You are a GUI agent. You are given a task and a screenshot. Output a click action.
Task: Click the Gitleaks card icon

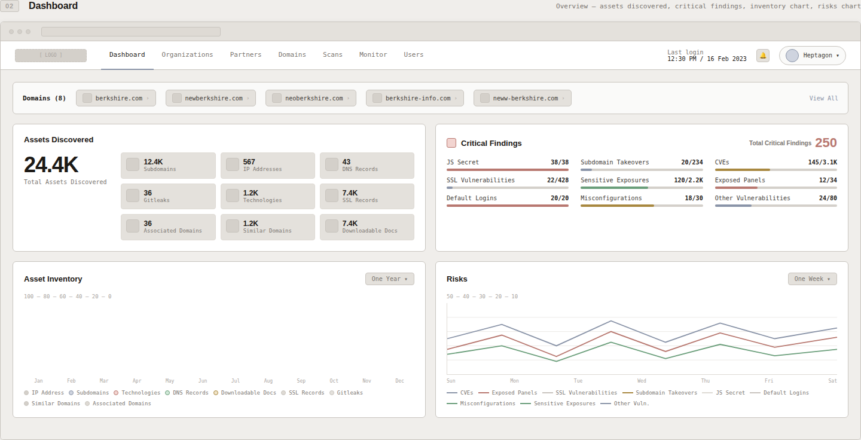point(132,196)
